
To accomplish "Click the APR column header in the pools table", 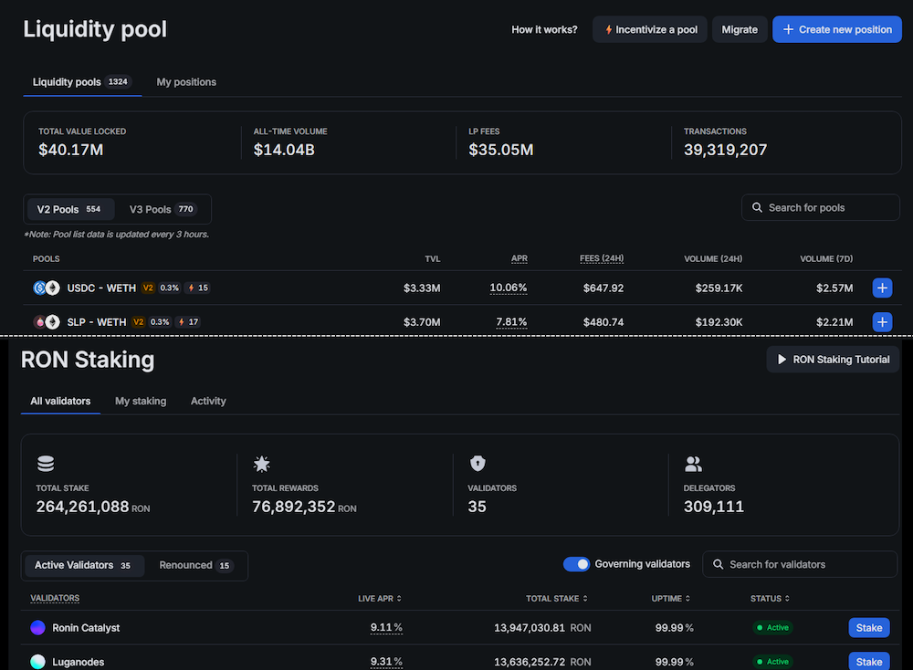I will click(x=519, y=258).
